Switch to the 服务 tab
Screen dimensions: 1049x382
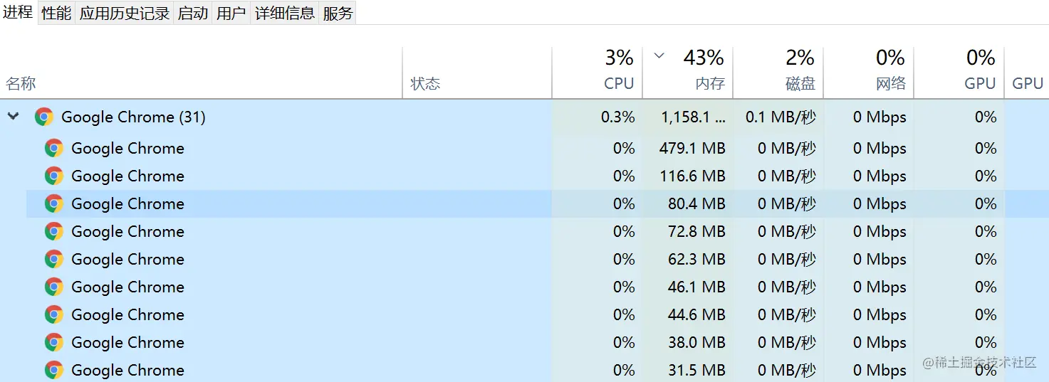[338, 13]
